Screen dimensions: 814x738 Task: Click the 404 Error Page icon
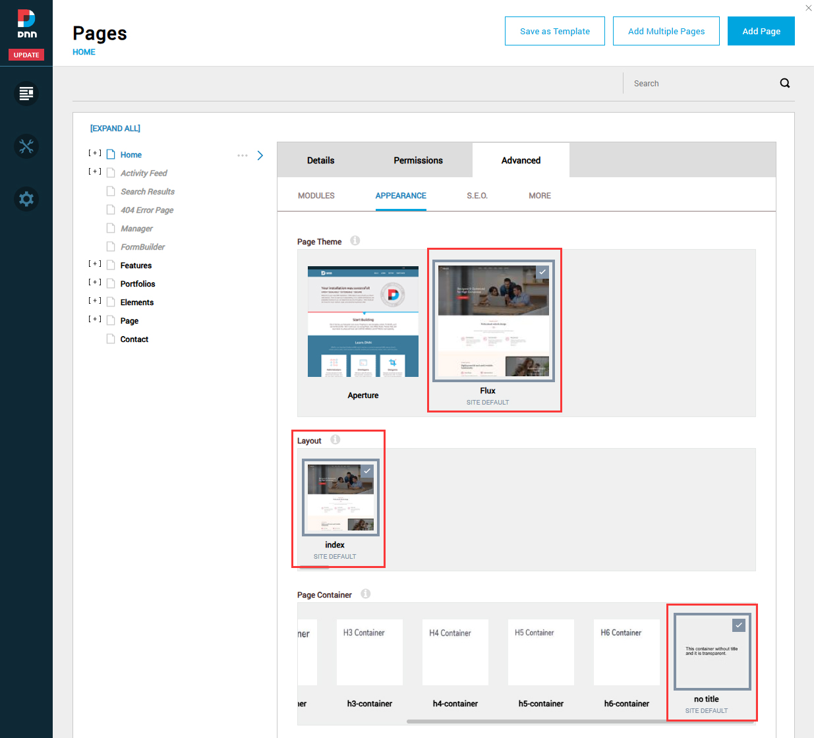(x=111, y=210)
